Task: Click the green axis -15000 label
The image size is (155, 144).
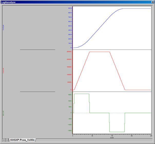Action: coord(69,131)
